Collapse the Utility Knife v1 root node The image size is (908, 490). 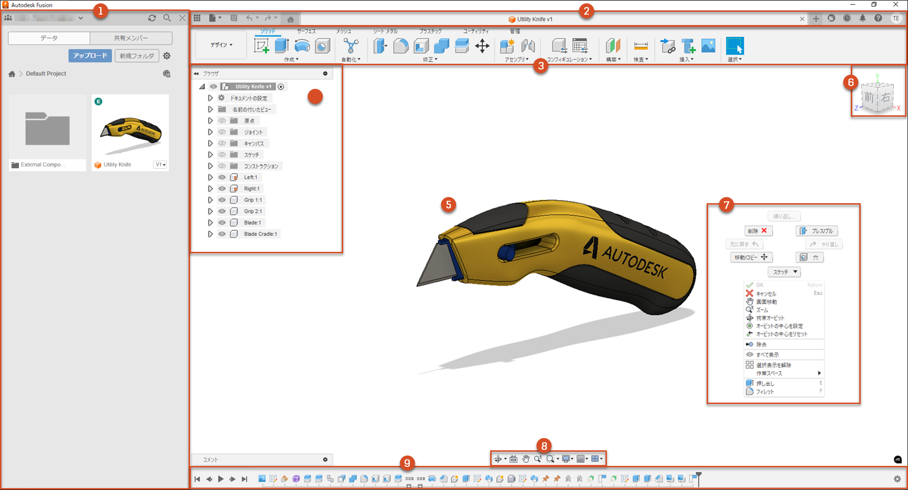click(x=202, y=86)
